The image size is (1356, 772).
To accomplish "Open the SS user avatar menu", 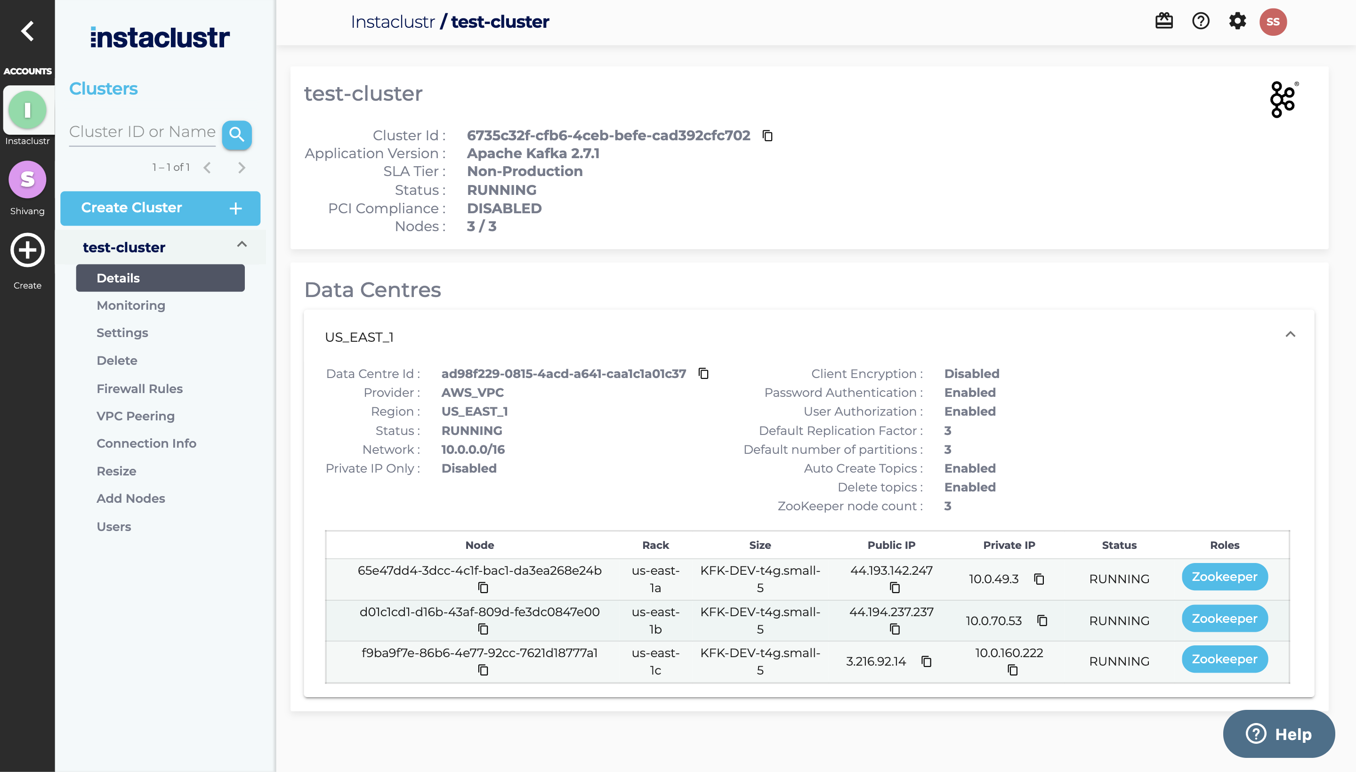I will [1273, 22].
